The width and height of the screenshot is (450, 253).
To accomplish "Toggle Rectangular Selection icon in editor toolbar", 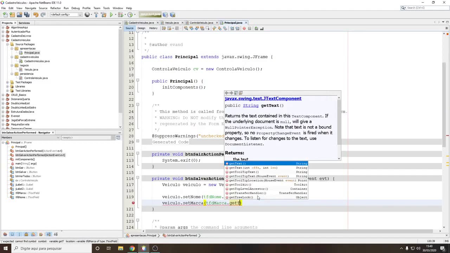I will (207, 28).
